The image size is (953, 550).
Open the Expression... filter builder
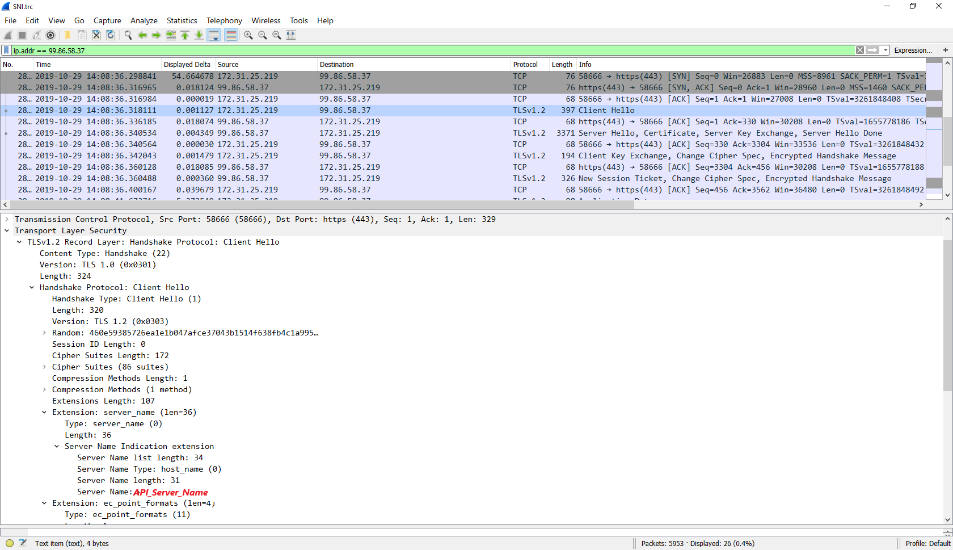click(x=913, y=50)
